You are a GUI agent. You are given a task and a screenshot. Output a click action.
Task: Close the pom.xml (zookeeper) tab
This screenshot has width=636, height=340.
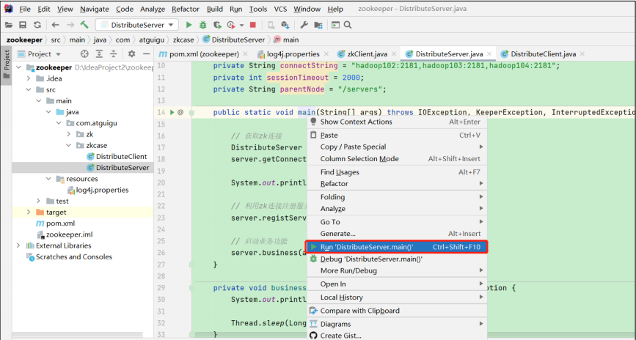pyautogui.click(x=246, y=53)
